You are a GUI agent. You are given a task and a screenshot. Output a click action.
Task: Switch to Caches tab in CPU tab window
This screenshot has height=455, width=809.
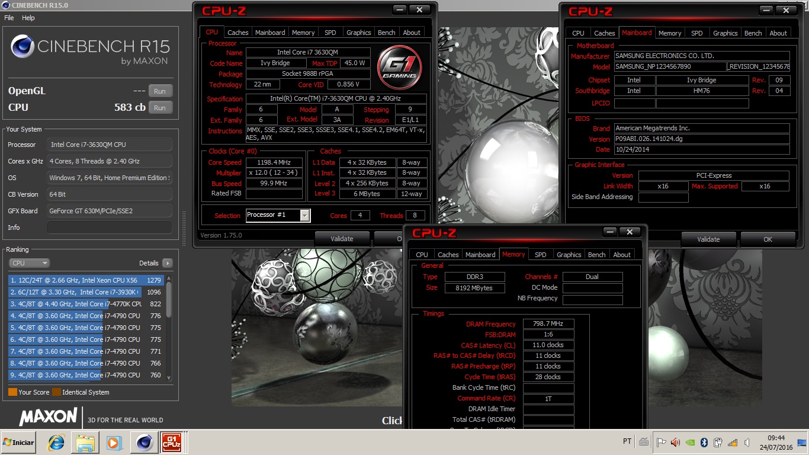click(x=238, y=33)
